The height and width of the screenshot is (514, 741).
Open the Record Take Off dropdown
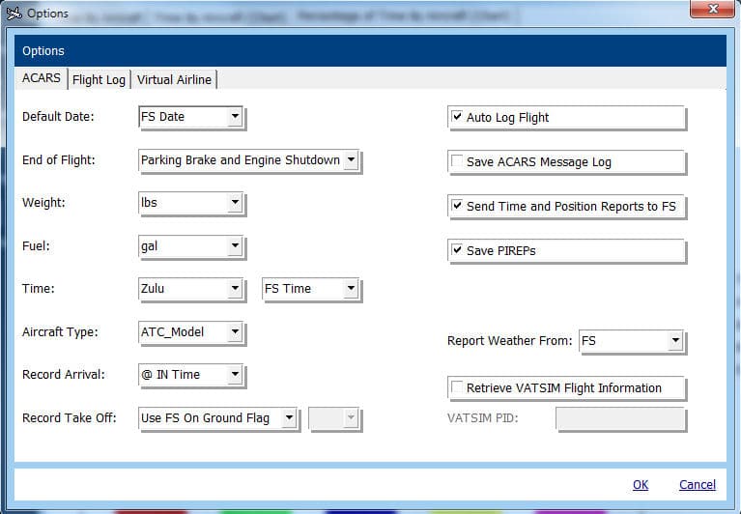point(289,418)
